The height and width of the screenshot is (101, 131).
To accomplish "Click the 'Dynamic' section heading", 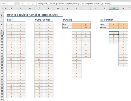I will point(67,20).
